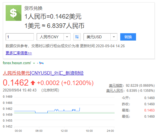Click the 最低 value 0.1460
Image resolution: width=162 pixels, height=134 pixels.
point(149,117)
